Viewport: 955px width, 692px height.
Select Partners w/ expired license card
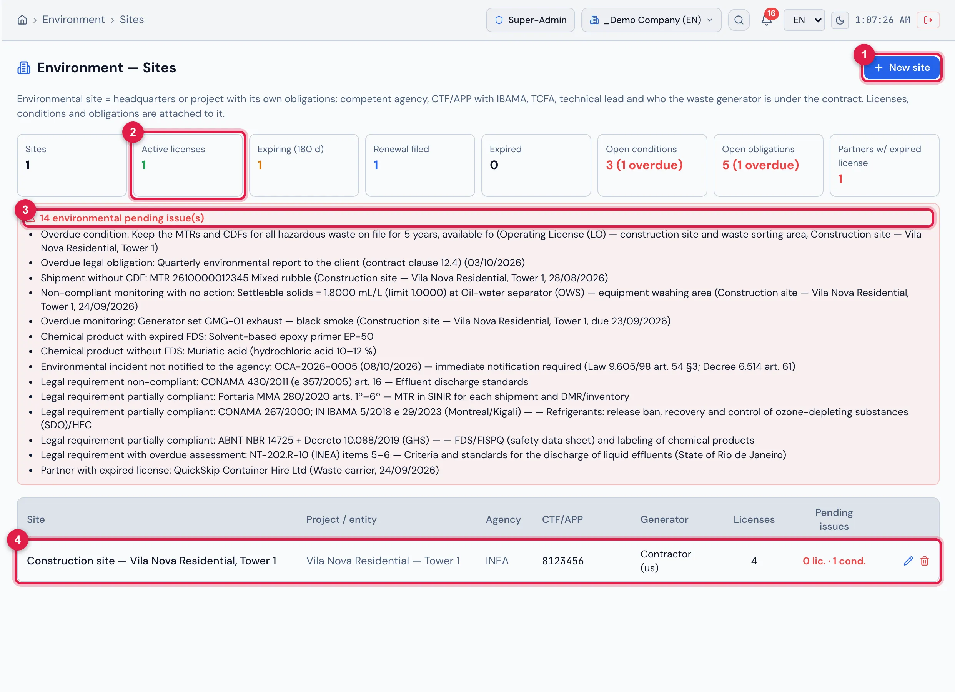pyautogui.click(x=884, y=165)
